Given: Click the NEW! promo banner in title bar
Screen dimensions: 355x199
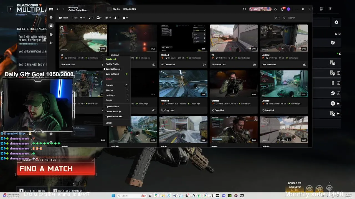Looking at the screenshot, I should point(260,9).
